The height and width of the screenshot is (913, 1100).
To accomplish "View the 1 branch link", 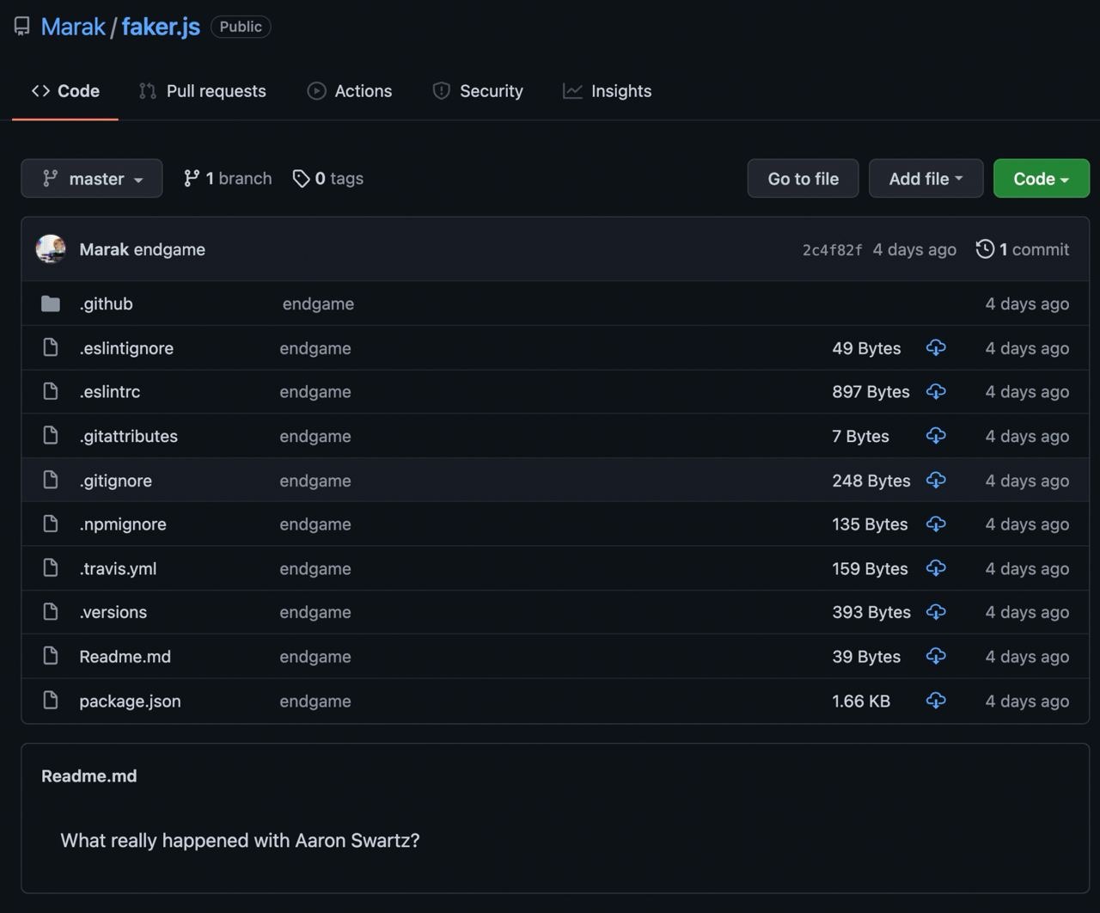I will (x=228, y=179).
